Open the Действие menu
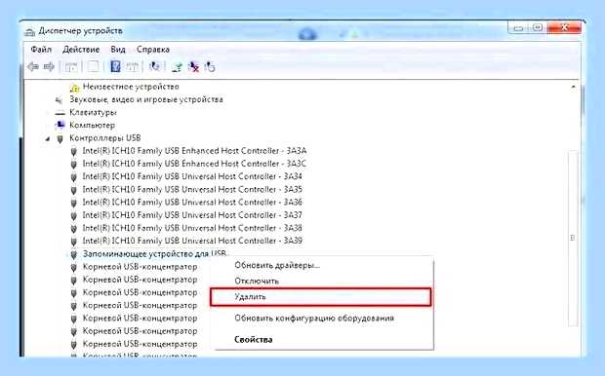605x376 pixels. click(81, 50)
